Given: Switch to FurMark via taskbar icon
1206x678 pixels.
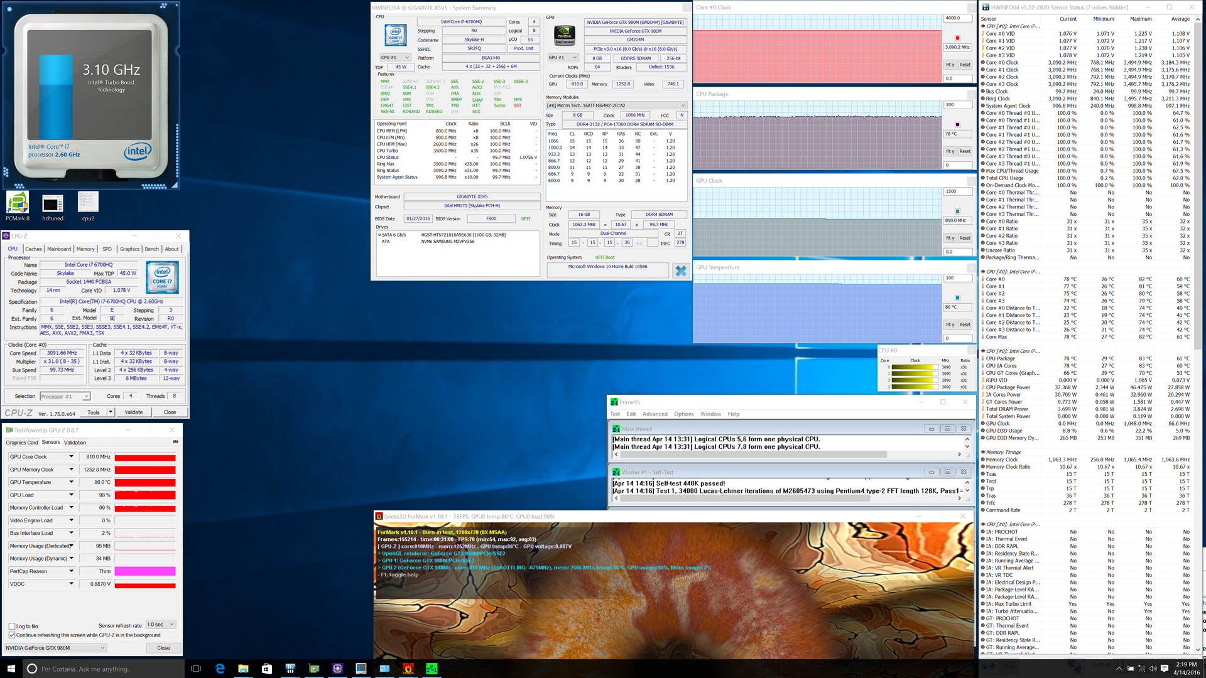Looking at the screenshot, I should tap(408, 669).
